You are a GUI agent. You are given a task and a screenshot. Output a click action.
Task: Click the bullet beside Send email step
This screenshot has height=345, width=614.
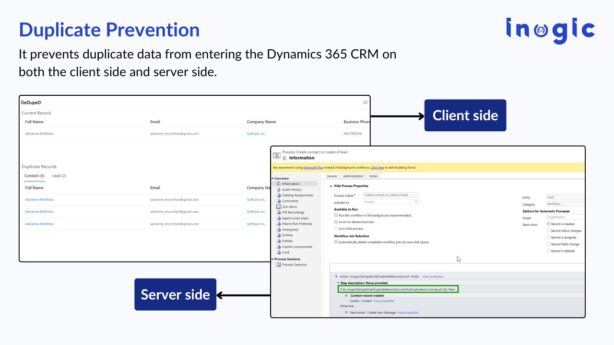point(346,312)
